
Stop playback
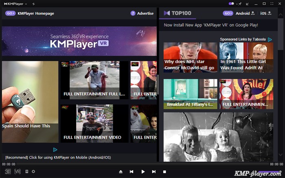point(164,171)
